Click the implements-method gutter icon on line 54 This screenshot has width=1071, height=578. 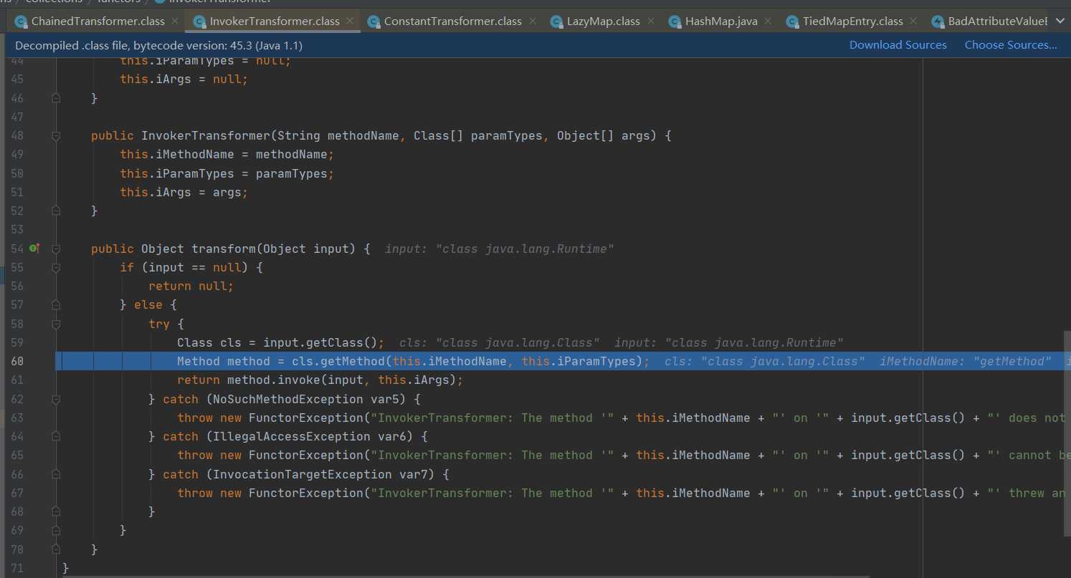34,249
